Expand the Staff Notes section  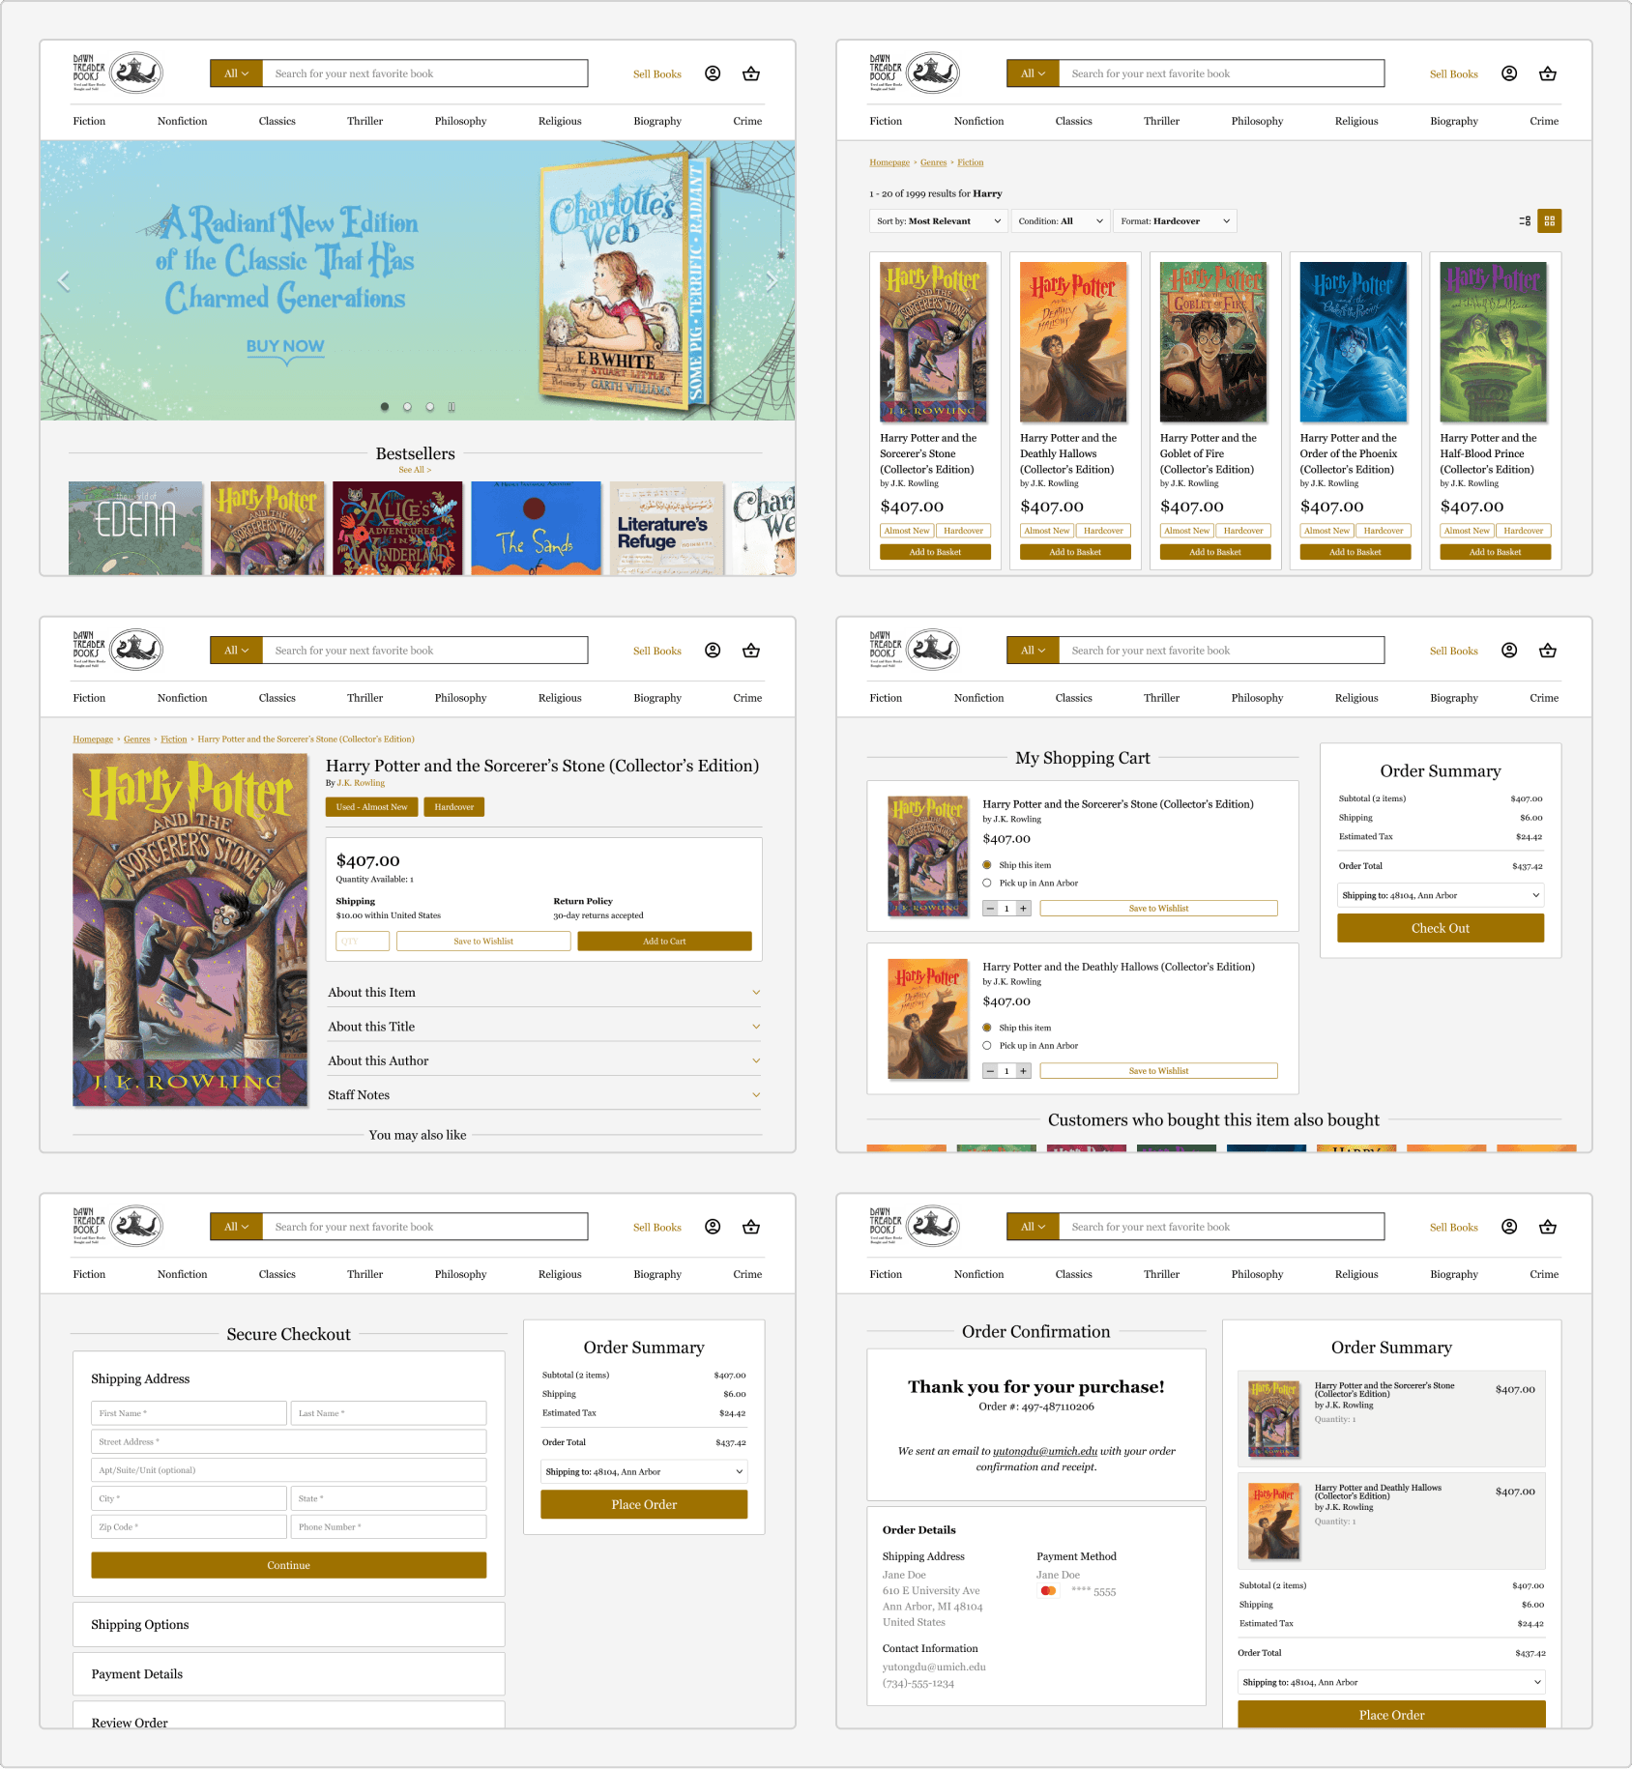(544, 1095)
